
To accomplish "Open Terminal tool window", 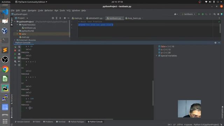I will [61, 122].
